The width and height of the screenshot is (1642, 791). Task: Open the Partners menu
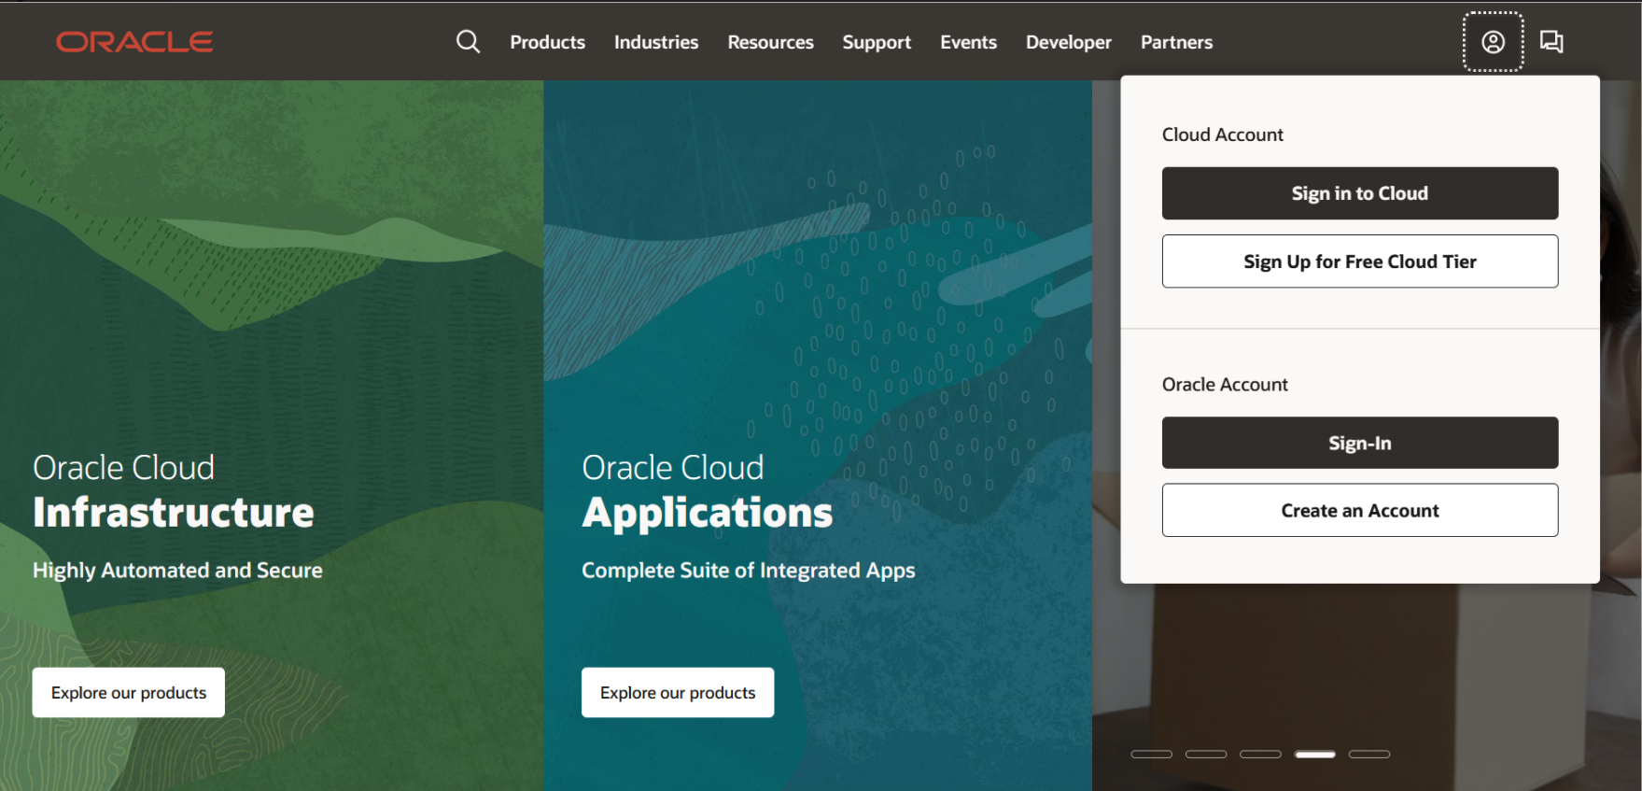(1176, 42)
